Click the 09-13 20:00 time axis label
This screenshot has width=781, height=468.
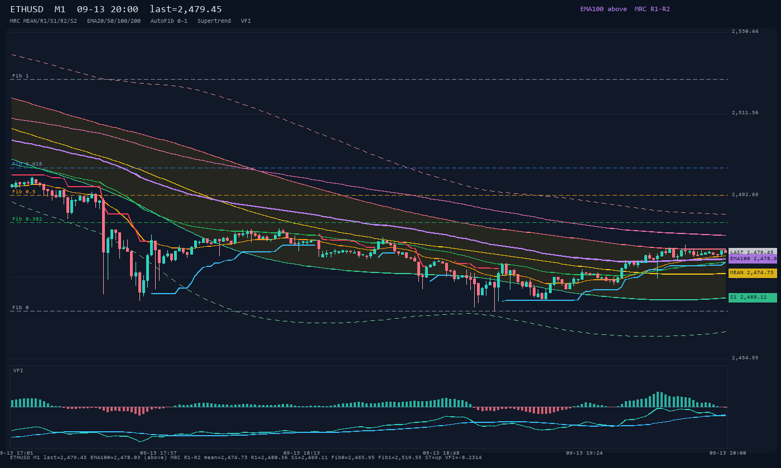[728, 453]
